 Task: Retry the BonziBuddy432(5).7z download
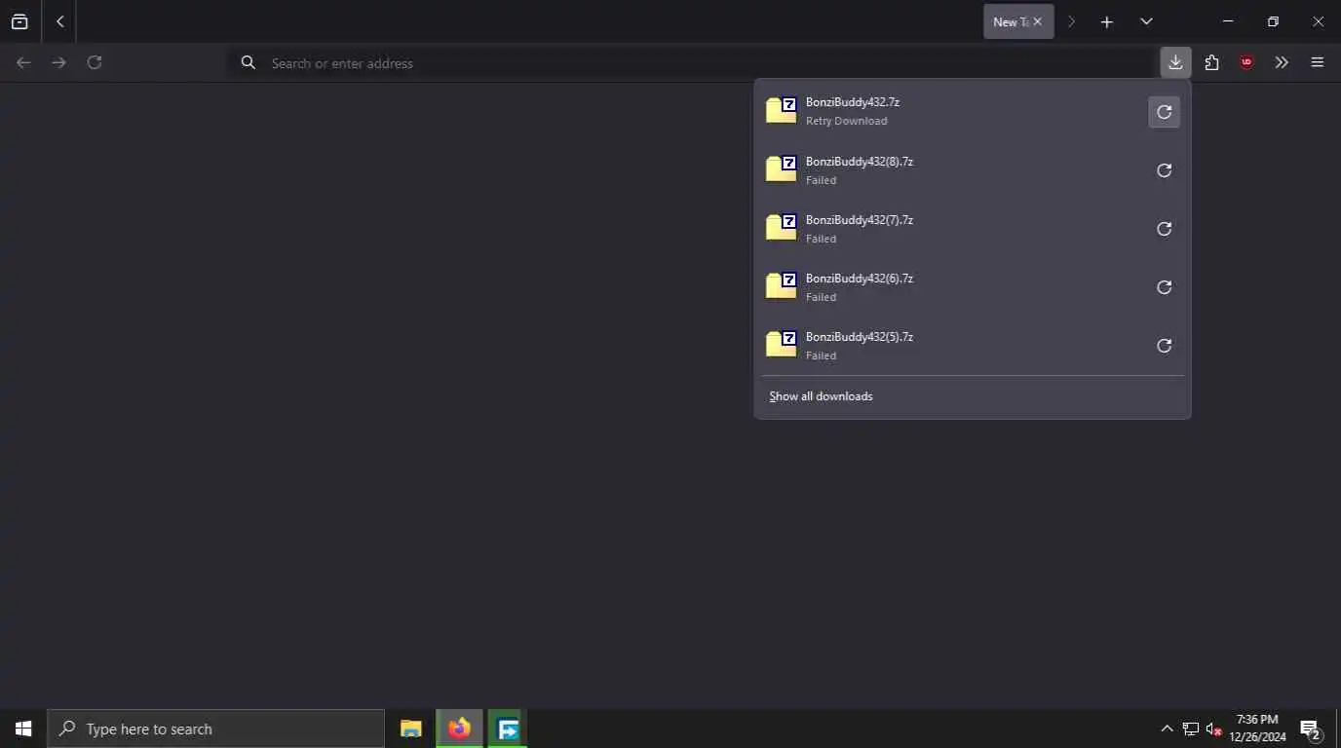tap(1164, 346)
